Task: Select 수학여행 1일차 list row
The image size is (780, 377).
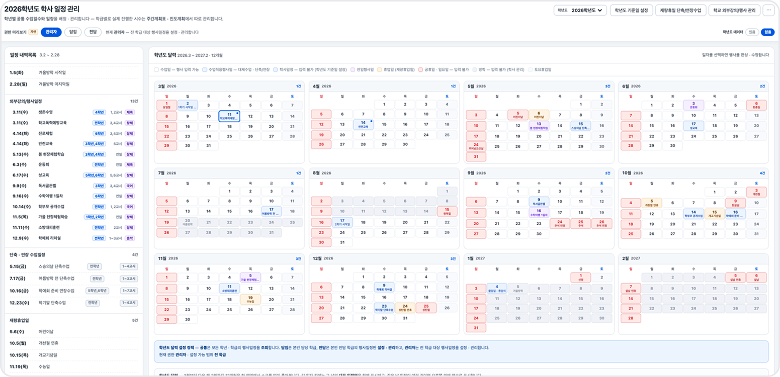Action: click(x=74, y=196)
